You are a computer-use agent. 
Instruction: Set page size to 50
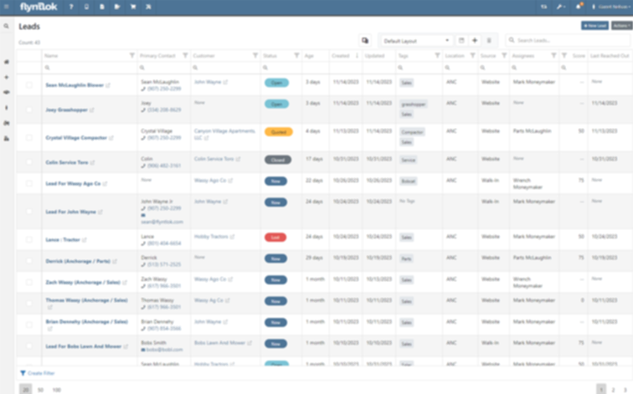pos(40,390)
